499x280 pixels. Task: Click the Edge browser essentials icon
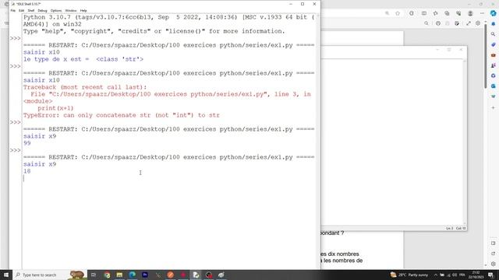[x=458, y=13]
